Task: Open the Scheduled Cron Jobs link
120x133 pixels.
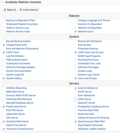Action: [89, 64]
